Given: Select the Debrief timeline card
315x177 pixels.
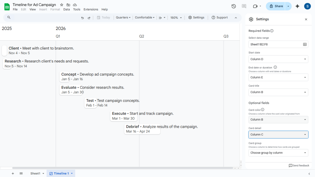Looking at the screenshot, I should (x=142, y=129).
